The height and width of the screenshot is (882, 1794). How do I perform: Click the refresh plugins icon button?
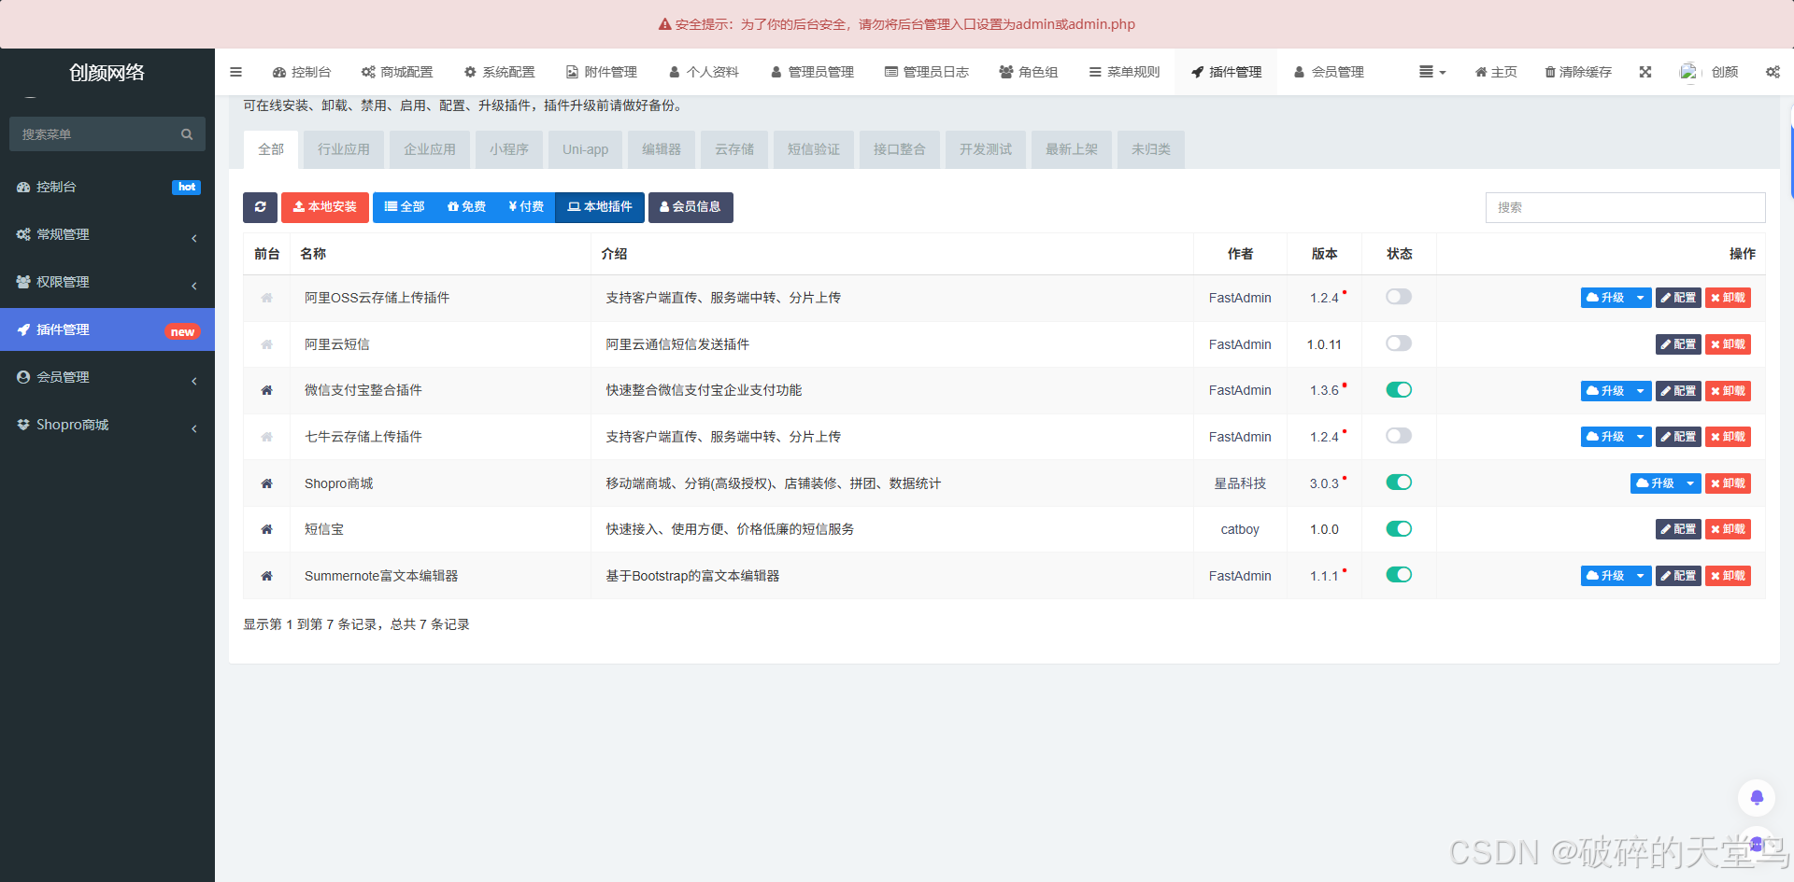pos(260,207)
